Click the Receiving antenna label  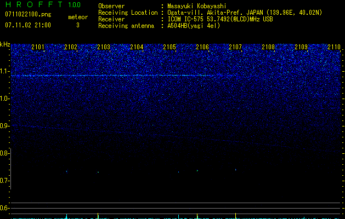point(126,26)
